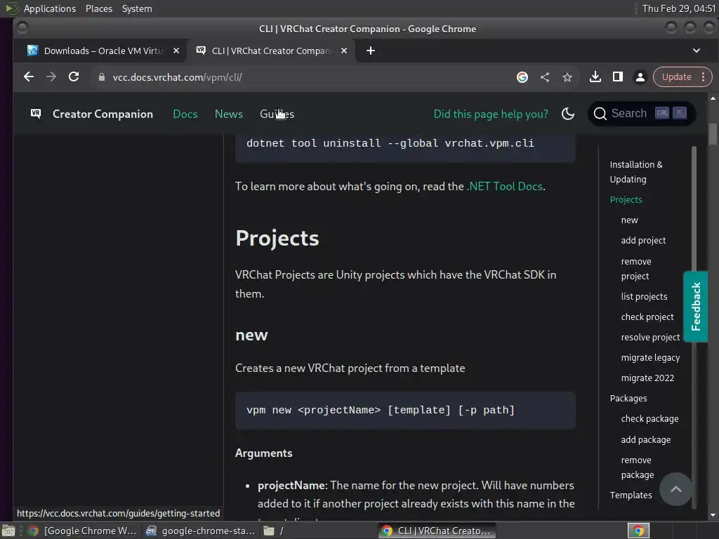
Task: Click the site lock icon
Action: pyautogui.click(x=101, y=77)
